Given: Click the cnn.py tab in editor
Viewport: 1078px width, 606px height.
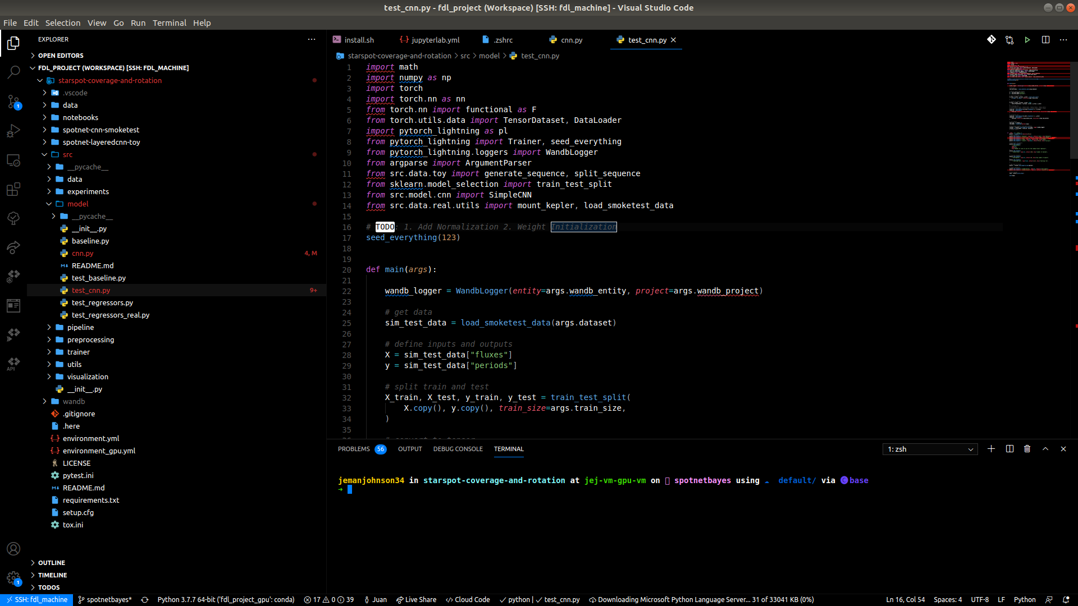Looking at the screenshot, I should 571,40.
